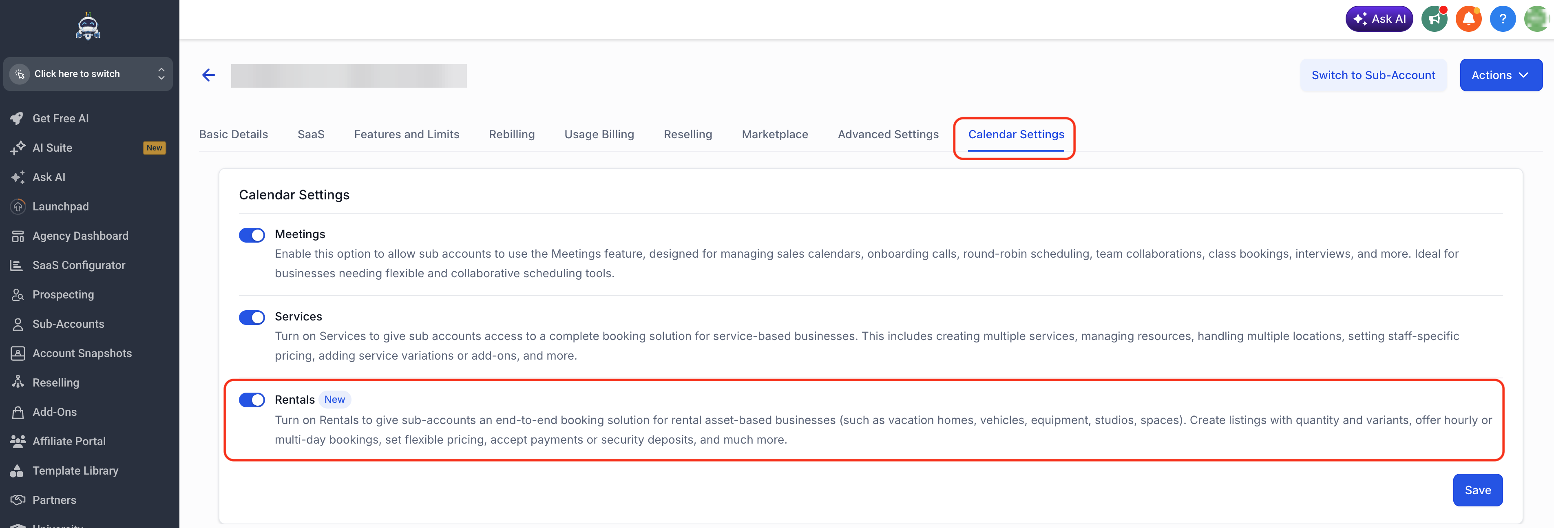This screenshot has height=528, width=1554.
Task: Click the help question mark icon
Action: (1502, 19)
